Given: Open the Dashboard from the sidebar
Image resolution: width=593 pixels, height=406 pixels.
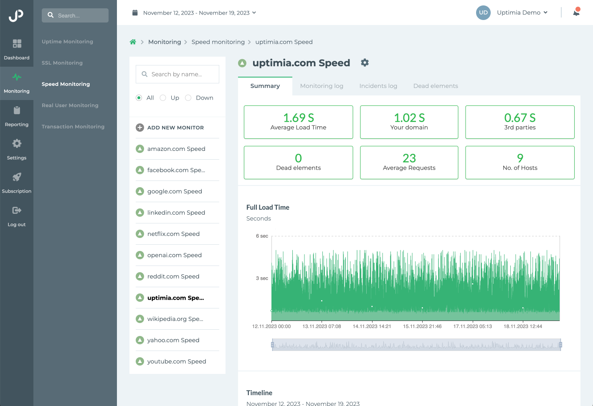Looking at the screenshot, I should [17, 49].
